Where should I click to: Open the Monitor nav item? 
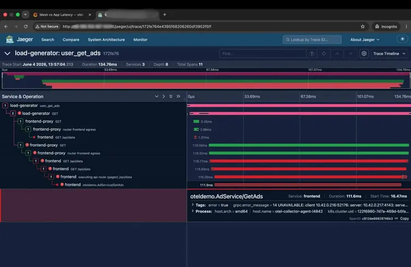(x=140, y=40)
